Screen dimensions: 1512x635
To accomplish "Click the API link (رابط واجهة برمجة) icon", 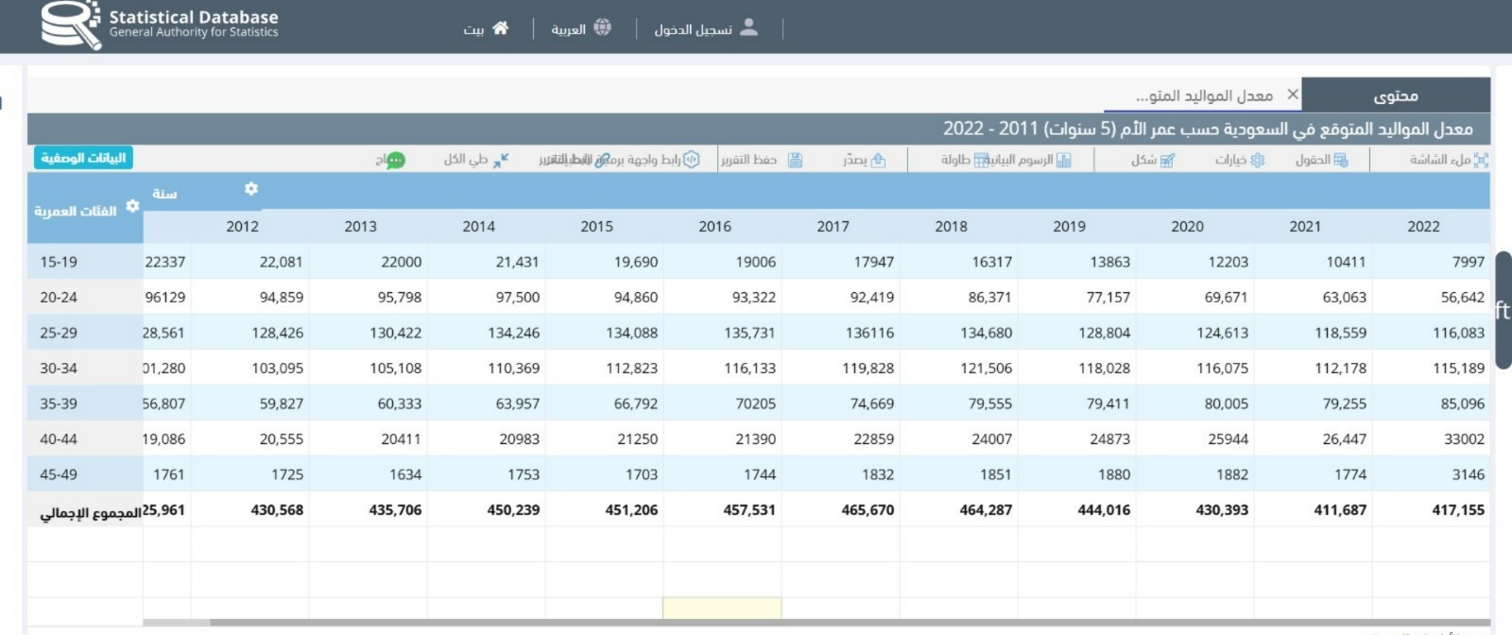I will (692, 159).
